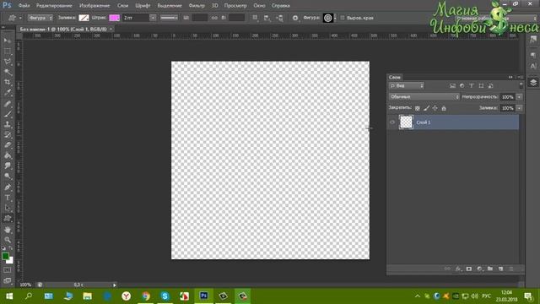Viewport: 540px width, 304px height.
Task: Select the Smudge tool
Action: 8,166
